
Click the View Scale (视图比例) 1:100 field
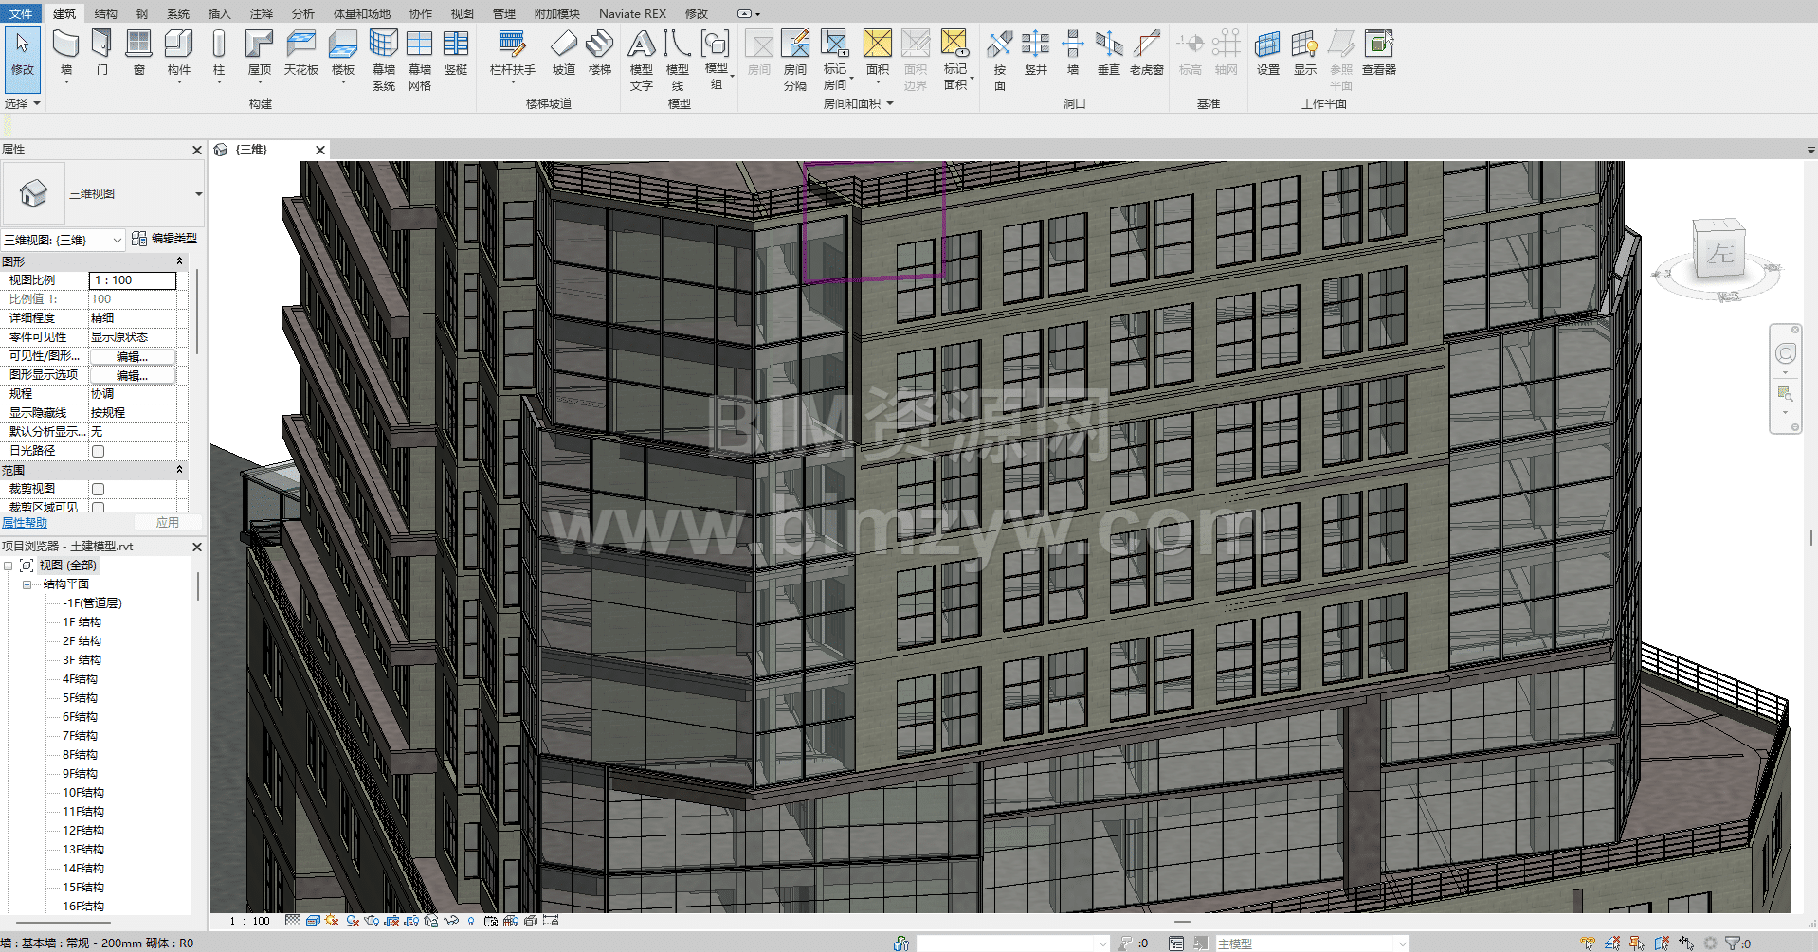click(x=133, y=280)
